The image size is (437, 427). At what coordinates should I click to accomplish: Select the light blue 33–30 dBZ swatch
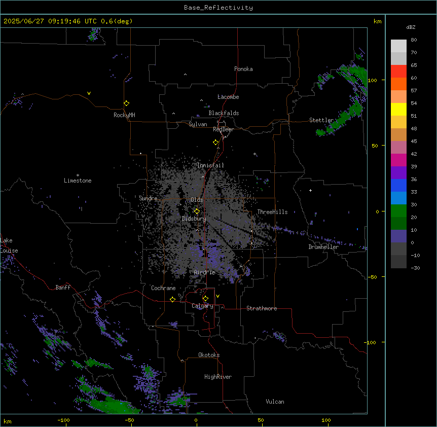point(398,198)
